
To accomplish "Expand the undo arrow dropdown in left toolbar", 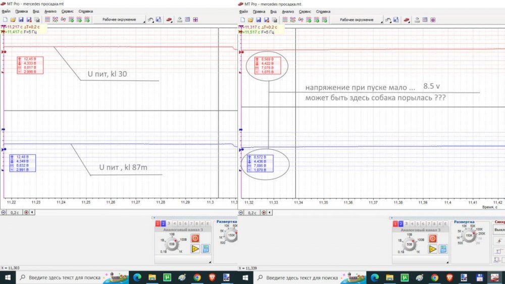I will point(150,20).
